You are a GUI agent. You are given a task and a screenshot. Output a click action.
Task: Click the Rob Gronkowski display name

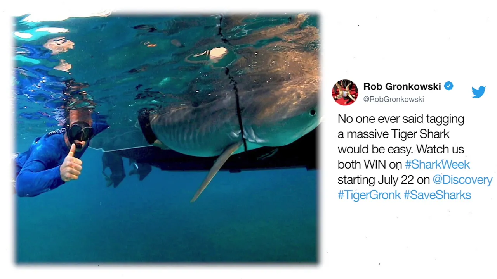pos(402,86)
